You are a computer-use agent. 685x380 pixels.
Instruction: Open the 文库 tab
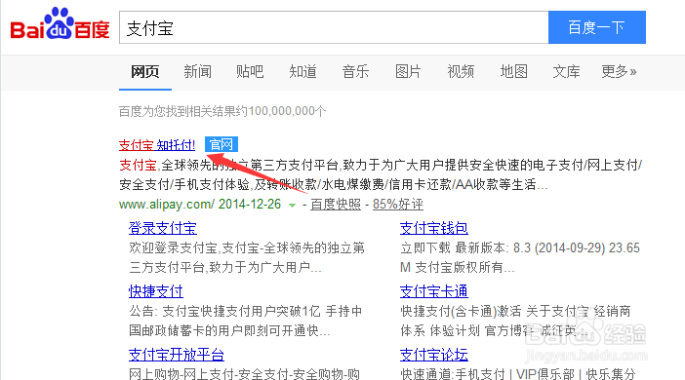pyautogui.click(x=566, y=71)
